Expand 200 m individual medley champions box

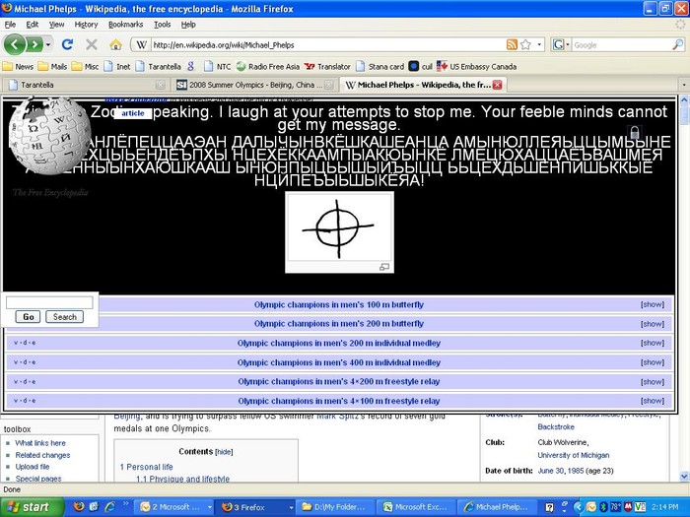tap(652, 343)
